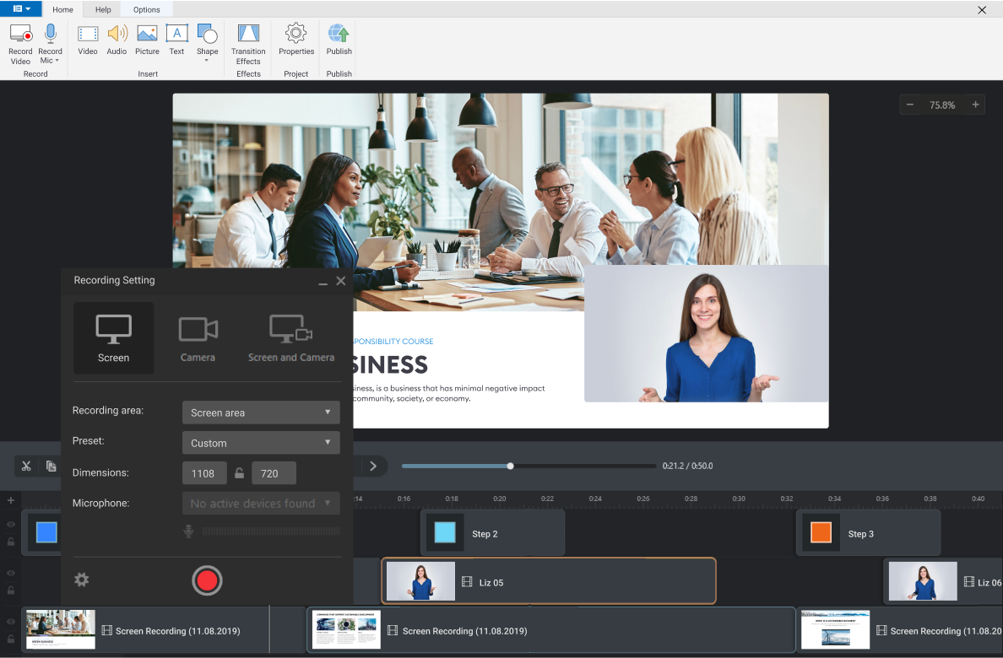Toggle layer visibility with the eye icon
Image resolution: width=1003 pixels, height=658 pixels.
click(x=11, y=524)
